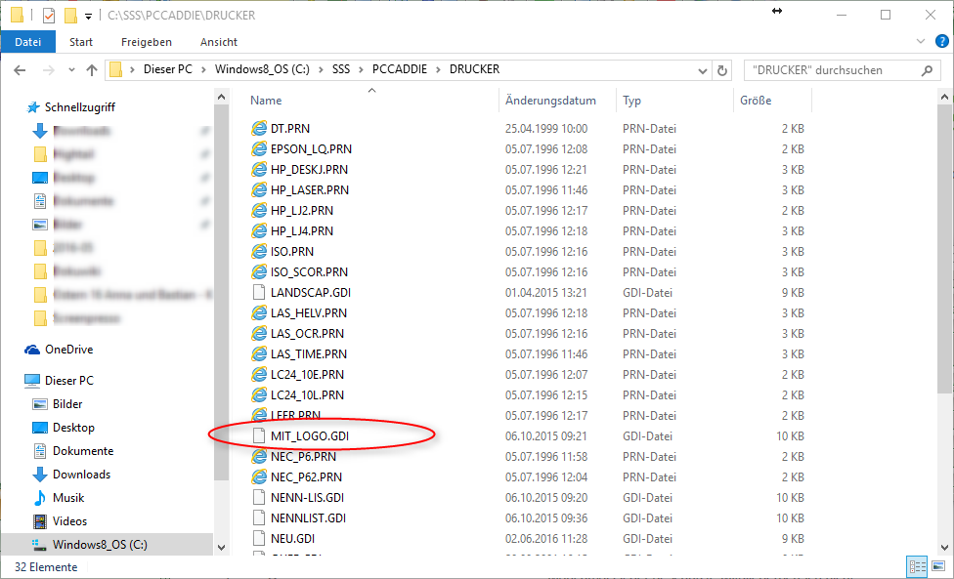Open recent locations dropdown arrow
This screenshot has width=954, height=579.
71,70
